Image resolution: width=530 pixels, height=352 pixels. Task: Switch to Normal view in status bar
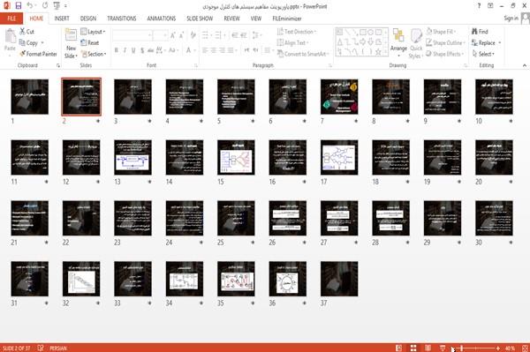pyautogui.click(x=399, y=348)
